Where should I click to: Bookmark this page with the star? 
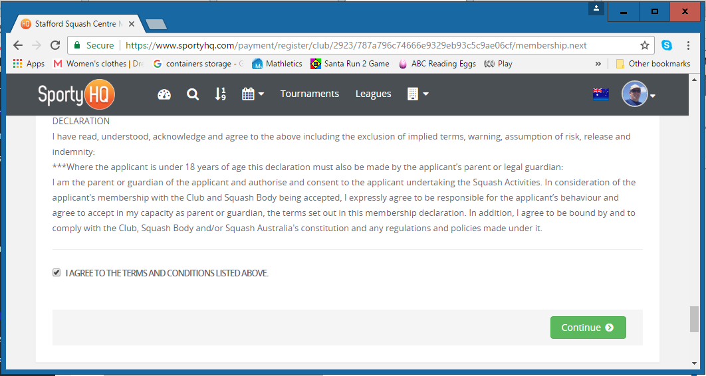645,45
